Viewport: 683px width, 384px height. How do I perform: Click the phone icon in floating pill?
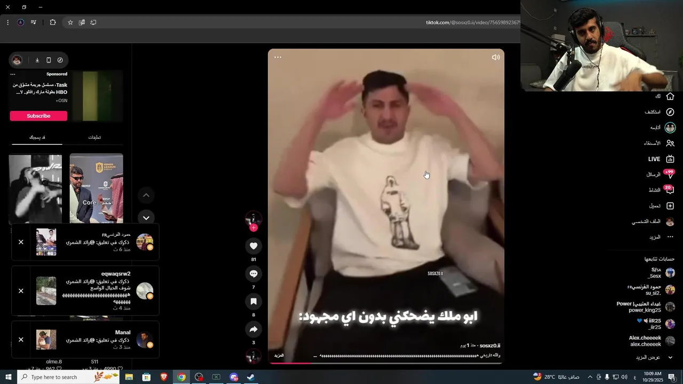[49, 60]
